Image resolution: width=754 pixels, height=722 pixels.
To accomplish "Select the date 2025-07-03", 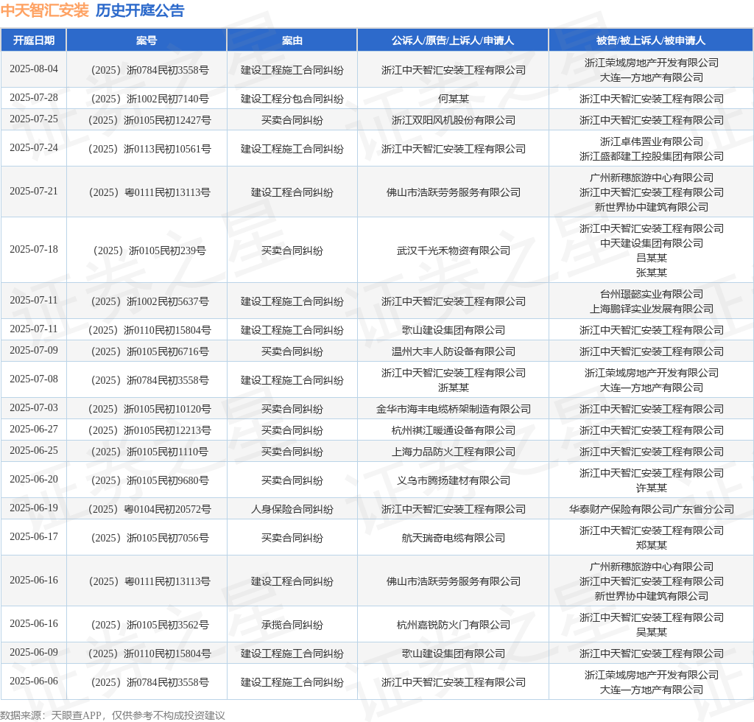I will 34,408.
